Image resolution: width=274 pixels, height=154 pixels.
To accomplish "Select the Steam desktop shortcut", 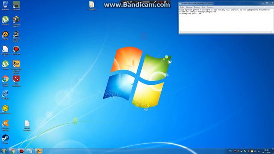I will tap(5, 139).
